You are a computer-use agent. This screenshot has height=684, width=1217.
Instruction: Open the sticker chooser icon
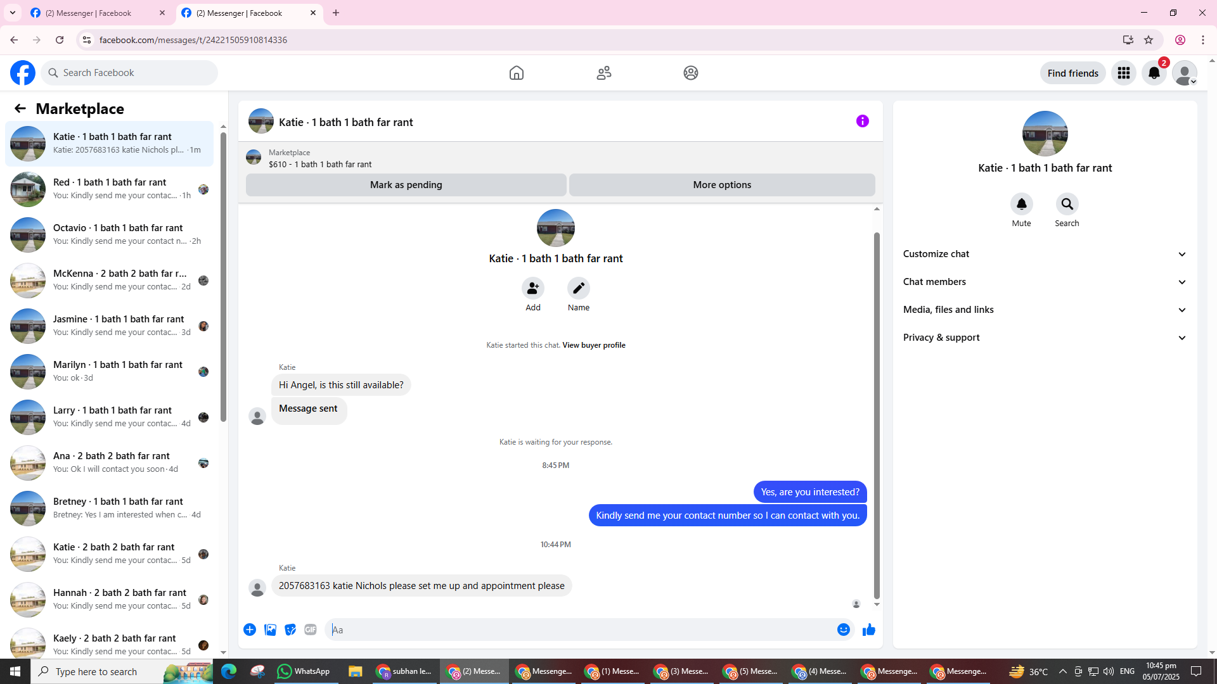click(290, 630)
